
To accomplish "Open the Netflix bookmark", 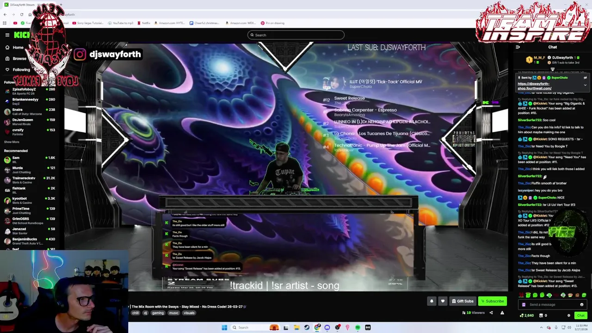I will 143,23.
